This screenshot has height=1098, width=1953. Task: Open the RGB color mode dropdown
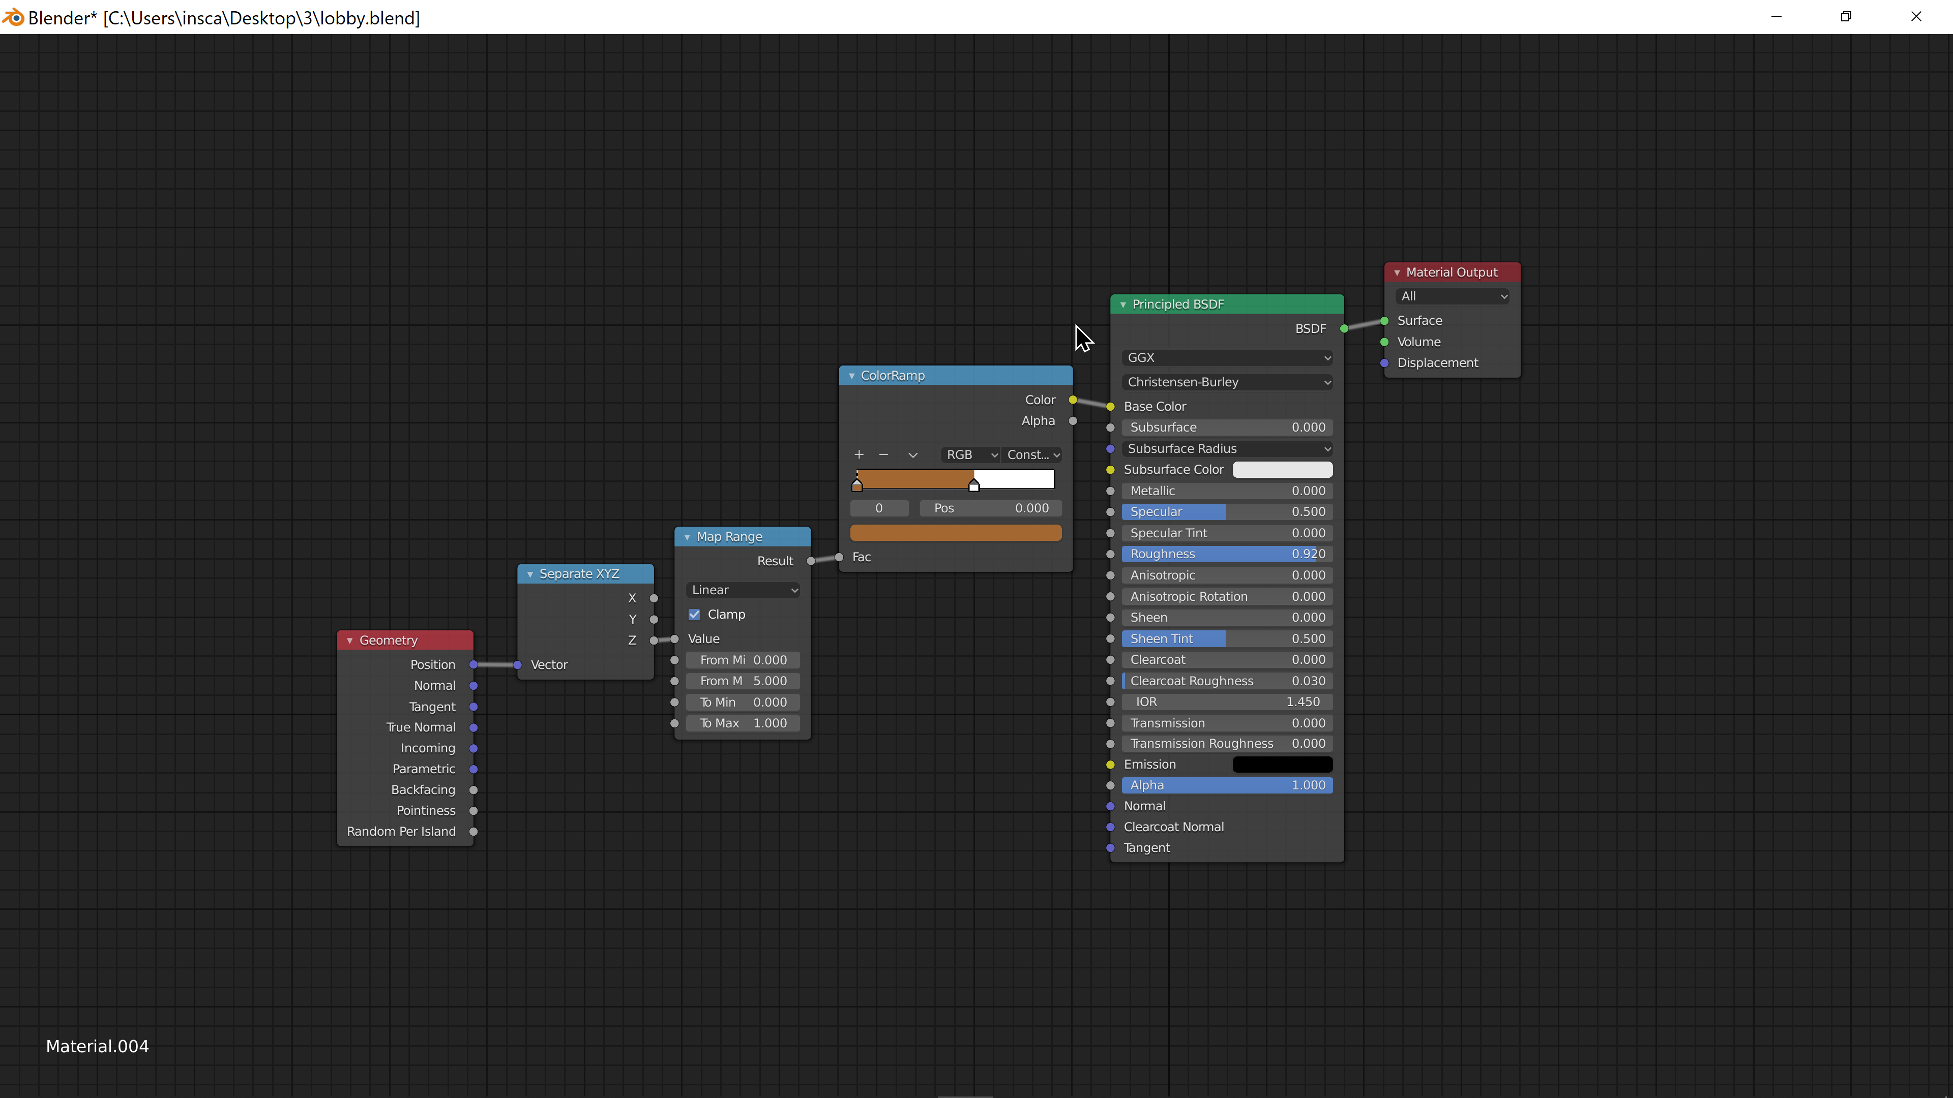[x=970, y=454]
